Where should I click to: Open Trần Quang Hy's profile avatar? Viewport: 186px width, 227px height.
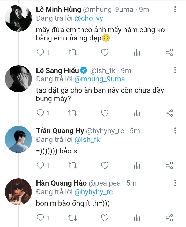pyautogui.click(x=18, y=139)
